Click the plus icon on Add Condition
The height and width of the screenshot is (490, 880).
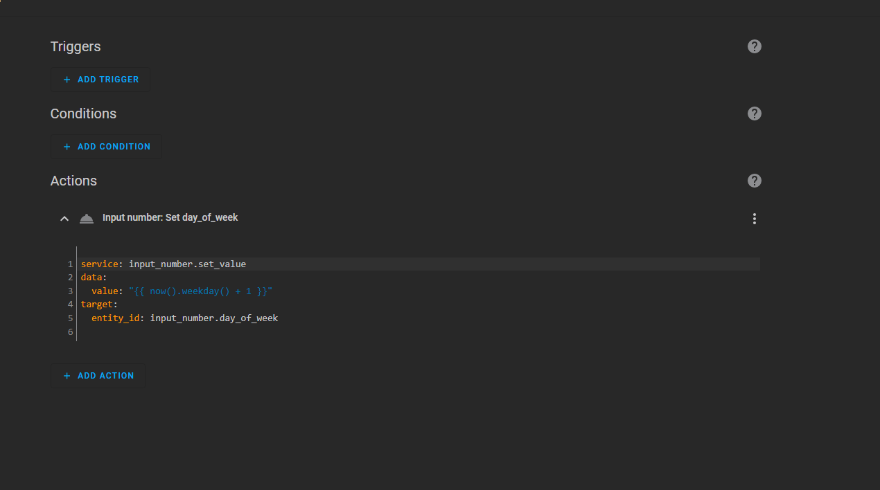[67, 146]
